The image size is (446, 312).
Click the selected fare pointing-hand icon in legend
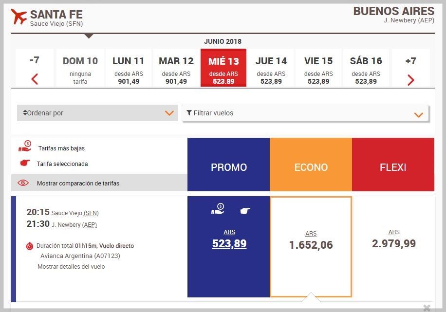click(25, 164)
